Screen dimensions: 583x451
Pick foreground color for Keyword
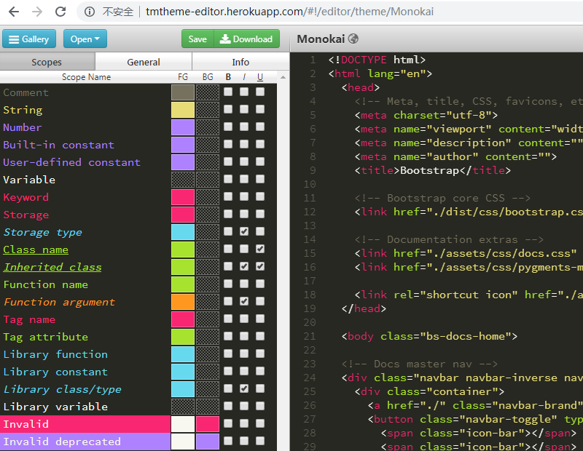click(x=183, y=197)
